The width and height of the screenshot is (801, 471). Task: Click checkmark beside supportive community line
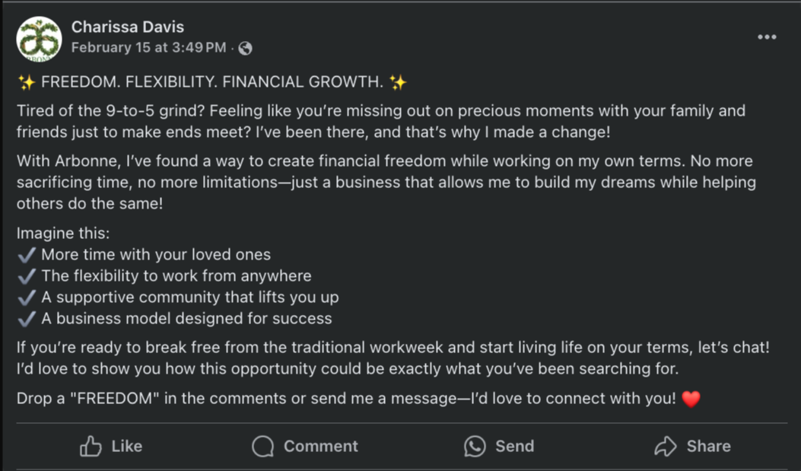[x=27, y=298]
